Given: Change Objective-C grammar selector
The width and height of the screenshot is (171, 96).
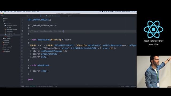Looking at the screenshot, I should pos(133,86).
